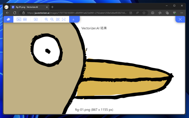Close the Vectorizer.AI result viewer
Image resolution: width=189 pixels, height=118 pixels.
pyautogui.click(x=180, y=19)
